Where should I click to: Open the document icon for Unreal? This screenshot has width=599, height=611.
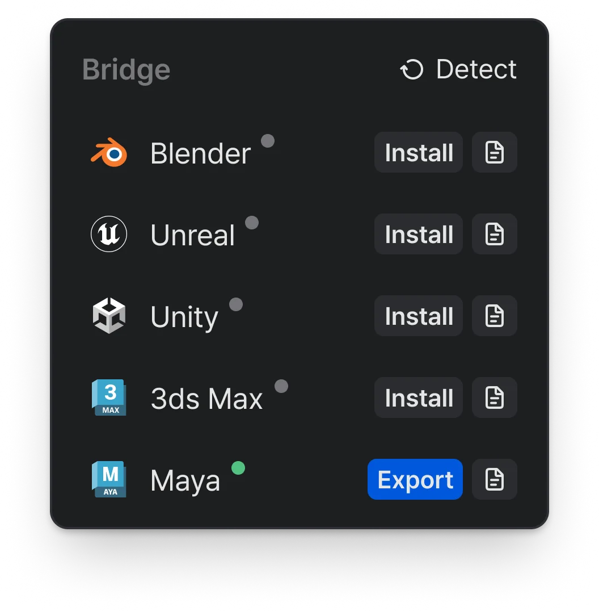pyautogui.click(x=495, y=234)
